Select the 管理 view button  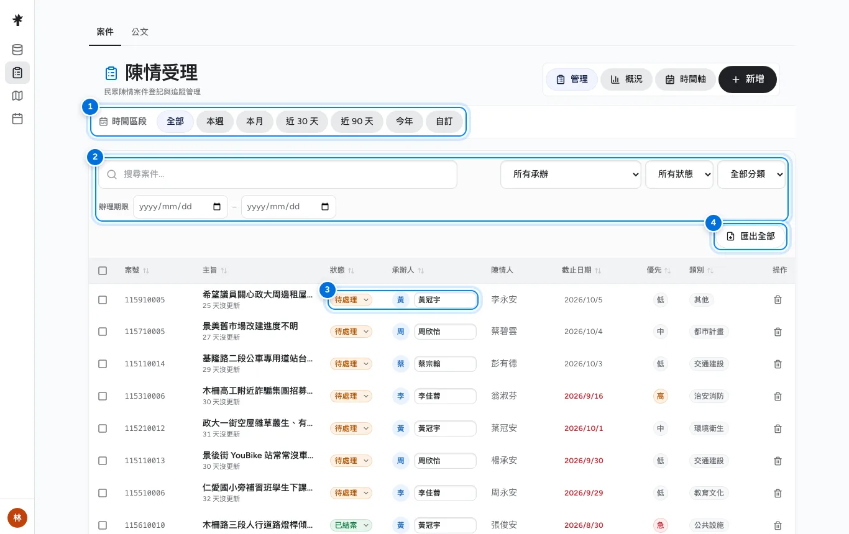coord(572,79)
